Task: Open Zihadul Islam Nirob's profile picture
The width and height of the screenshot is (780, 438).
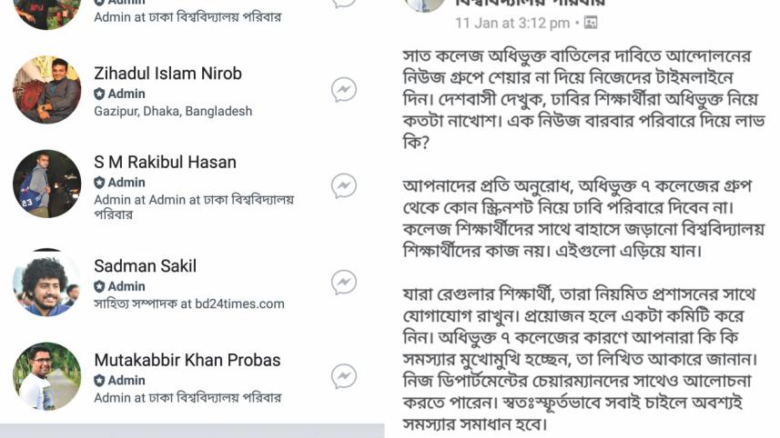Action: click(46, 90)
